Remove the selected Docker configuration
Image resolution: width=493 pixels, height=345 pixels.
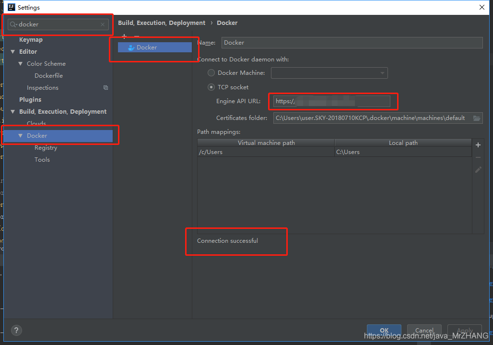tap(137, 36)
